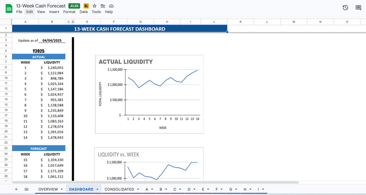Check the cloud save status icon
Screen dimensions: 366x195
click(x=111, y=6)
